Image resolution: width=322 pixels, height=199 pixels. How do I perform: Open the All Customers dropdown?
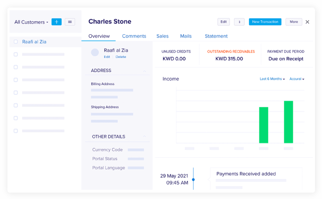(31, 22)
